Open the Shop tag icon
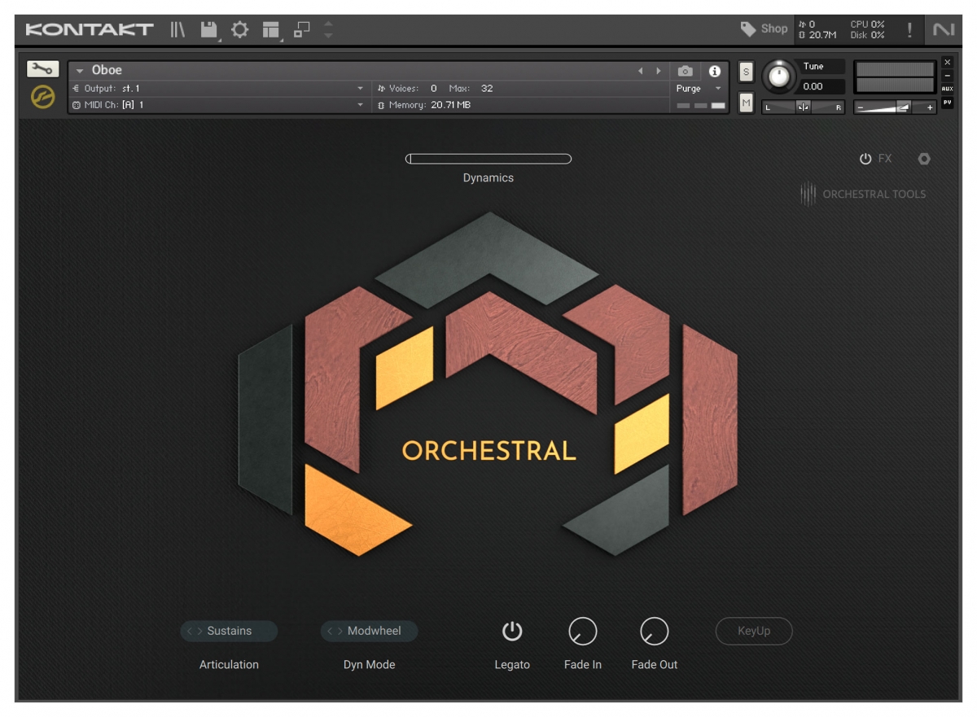 748,29
